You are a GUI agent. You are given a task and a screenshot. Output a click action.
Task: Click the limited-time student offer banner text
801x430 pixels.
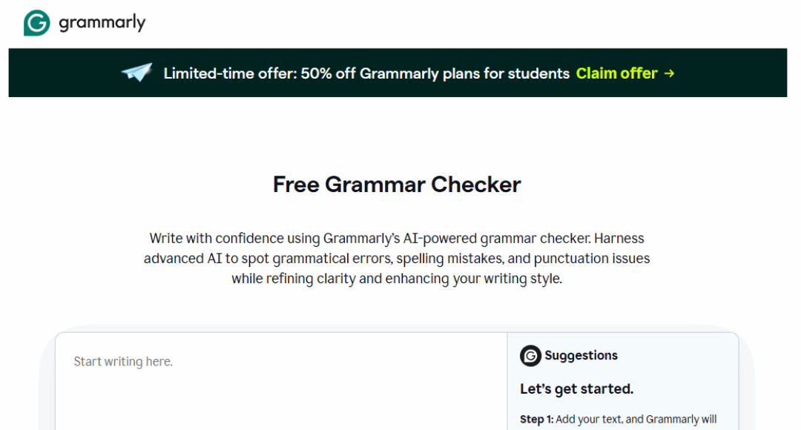[x=366, y=73]
